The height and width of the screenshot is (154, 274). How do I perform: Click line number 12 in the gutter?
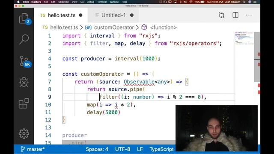point(48,120)
